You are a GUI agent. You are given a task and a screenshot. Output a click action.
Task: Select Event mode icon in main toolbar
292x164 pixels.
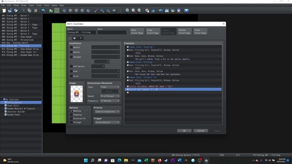point(57,10)
